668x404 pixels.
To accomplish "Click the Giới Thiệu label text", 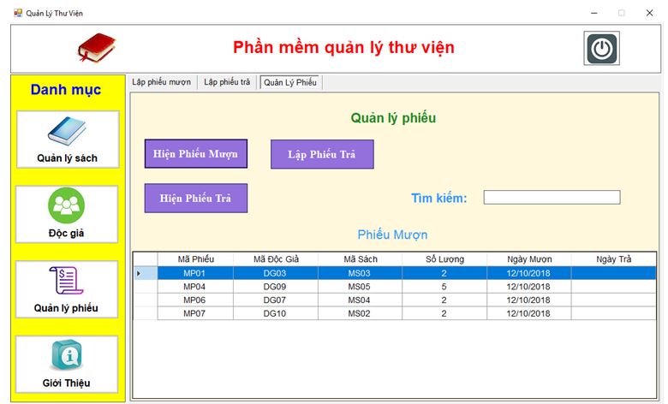I will (x=67, y=383).
